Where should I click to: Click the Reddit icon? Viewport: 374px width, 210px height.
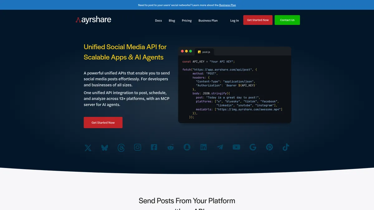point(170,147)
